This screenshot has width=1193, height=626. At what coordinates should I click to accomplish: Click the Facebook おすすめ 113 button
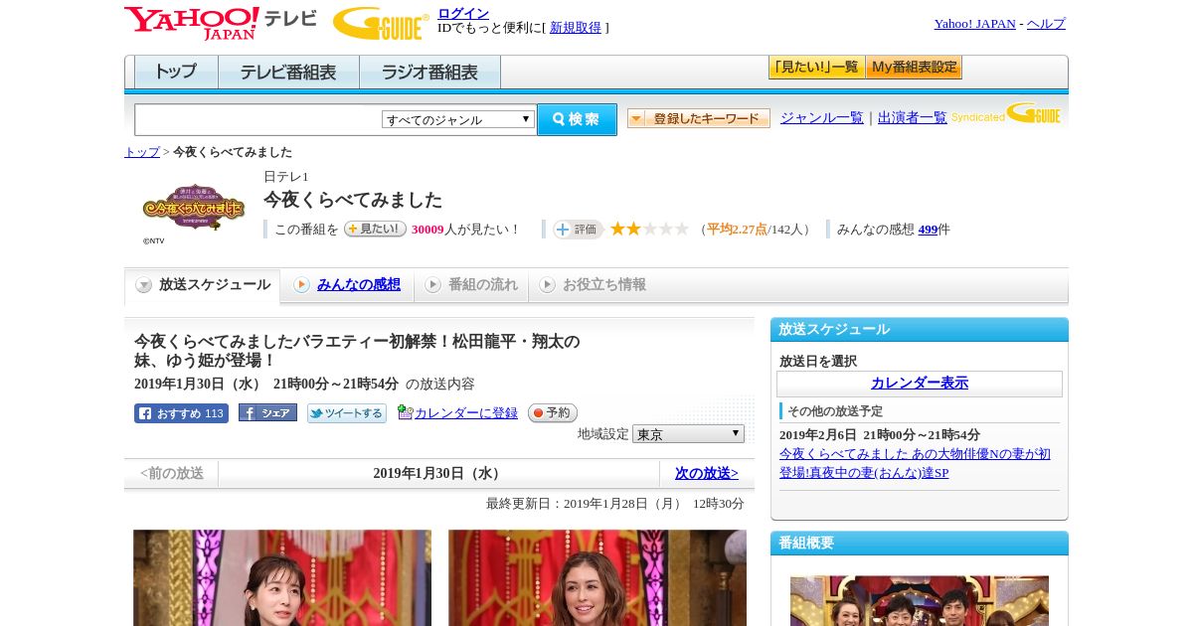tap(181, 413)
